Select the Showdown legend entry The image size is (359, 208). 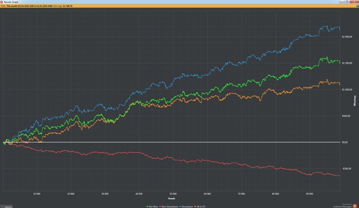click(186, 206)
